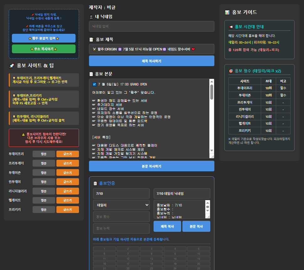
Task: Click the 필수 cell in the 두데이존 row
Action: point(283,95)
